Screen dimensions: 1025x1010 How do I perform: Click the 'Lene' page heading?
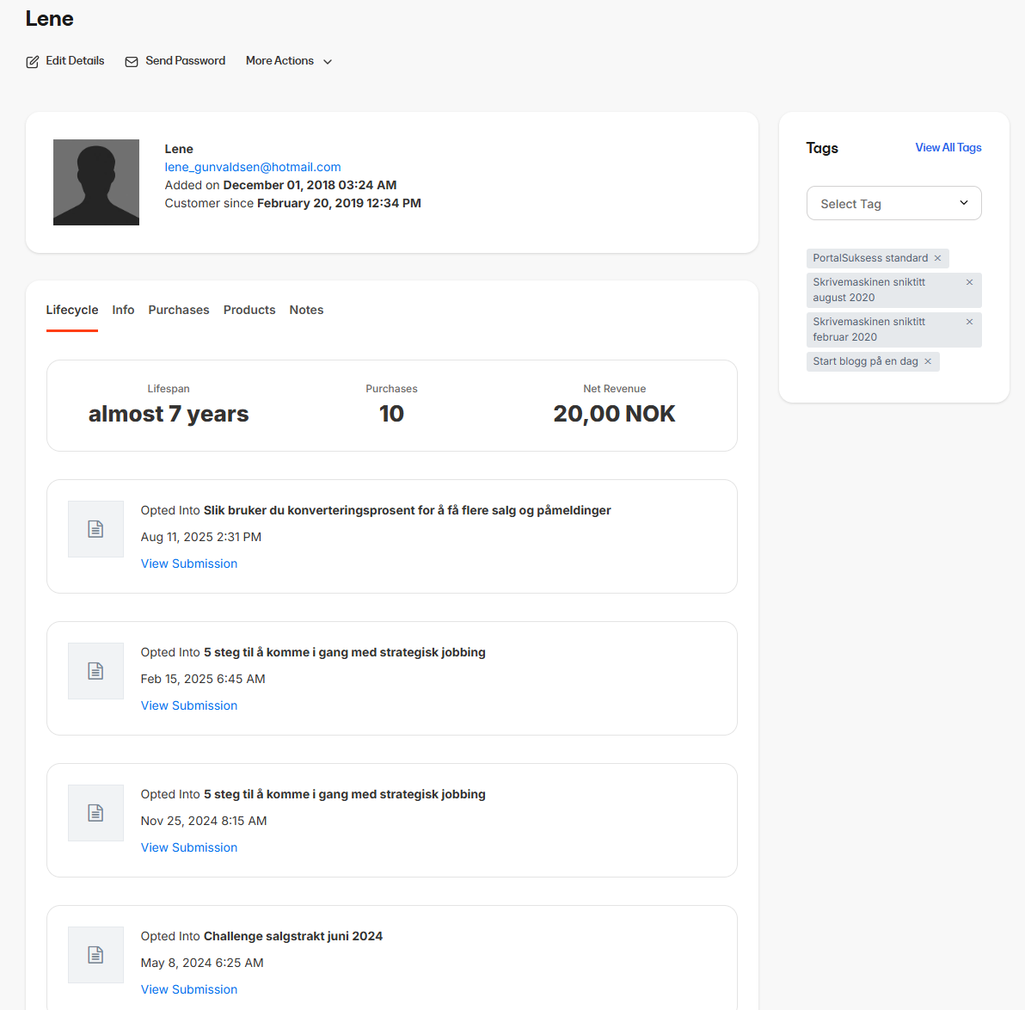pyautogui.click(x=50, y=18)
